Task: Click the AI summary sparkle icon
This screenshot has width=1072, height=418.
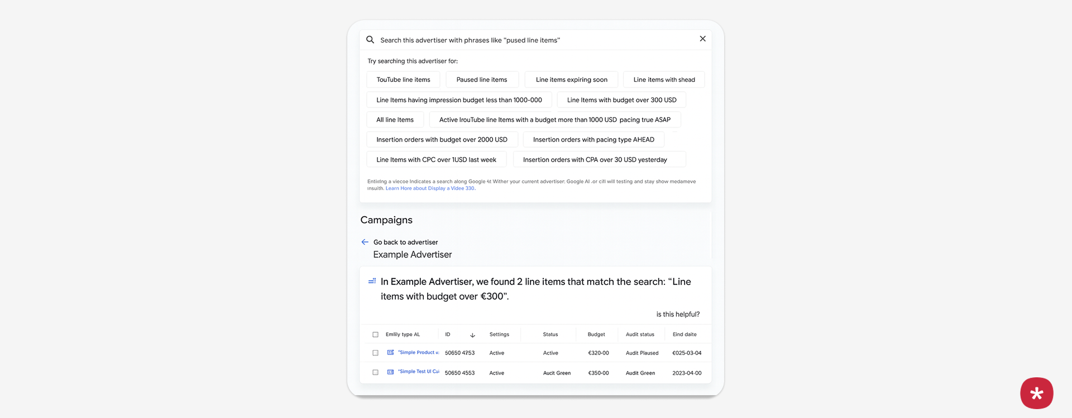Action: pyautogui.click(x=372, y=281)
